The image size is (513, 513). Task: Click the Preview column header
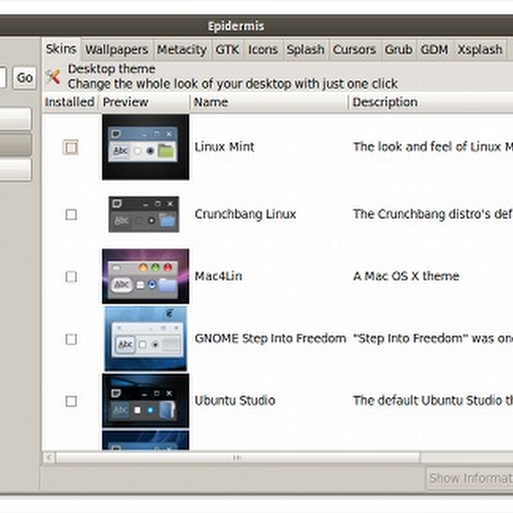(144, 102)
